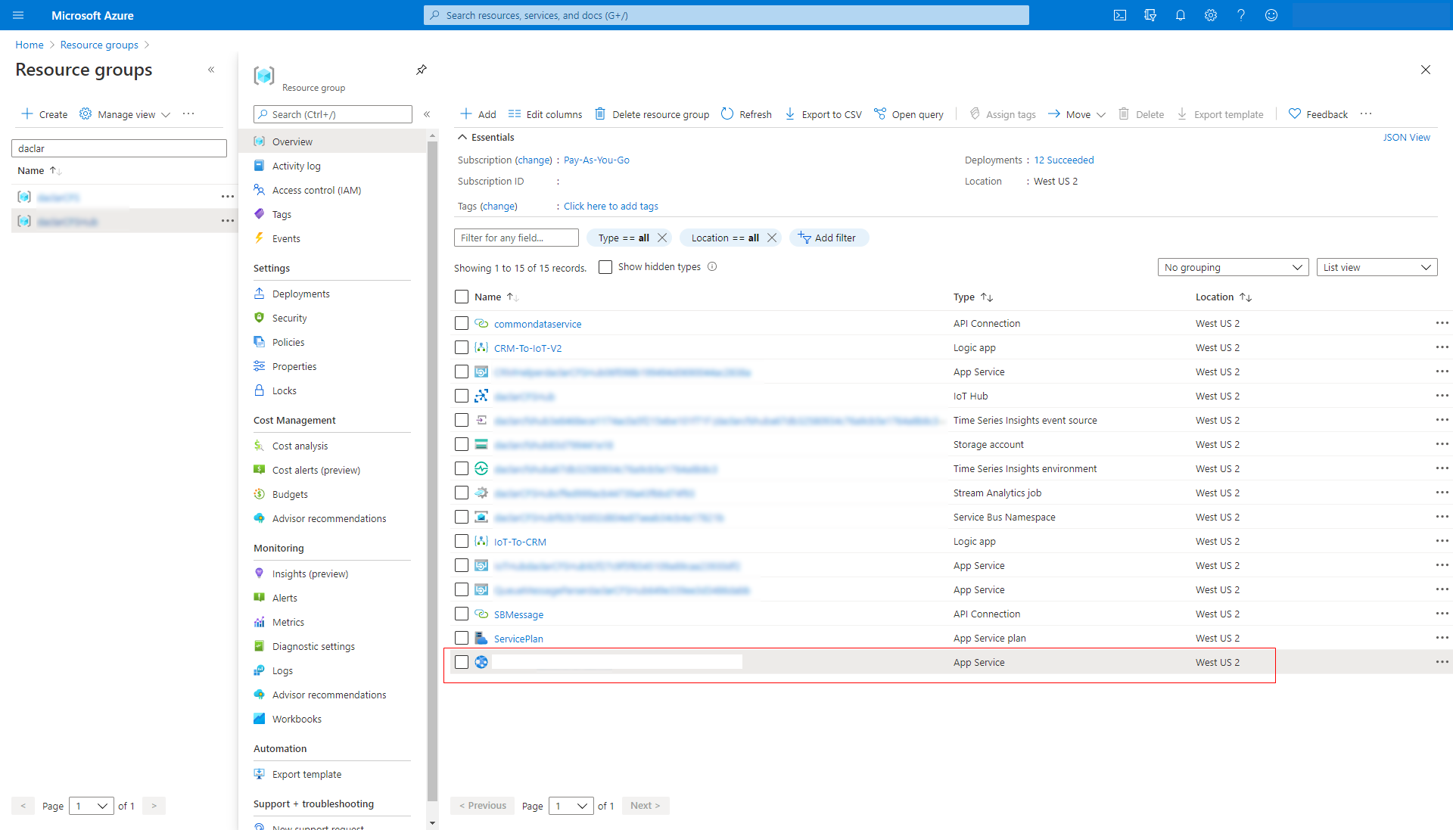
Task: Click the IoT Hub resource icon
Action: click(481, 396)
